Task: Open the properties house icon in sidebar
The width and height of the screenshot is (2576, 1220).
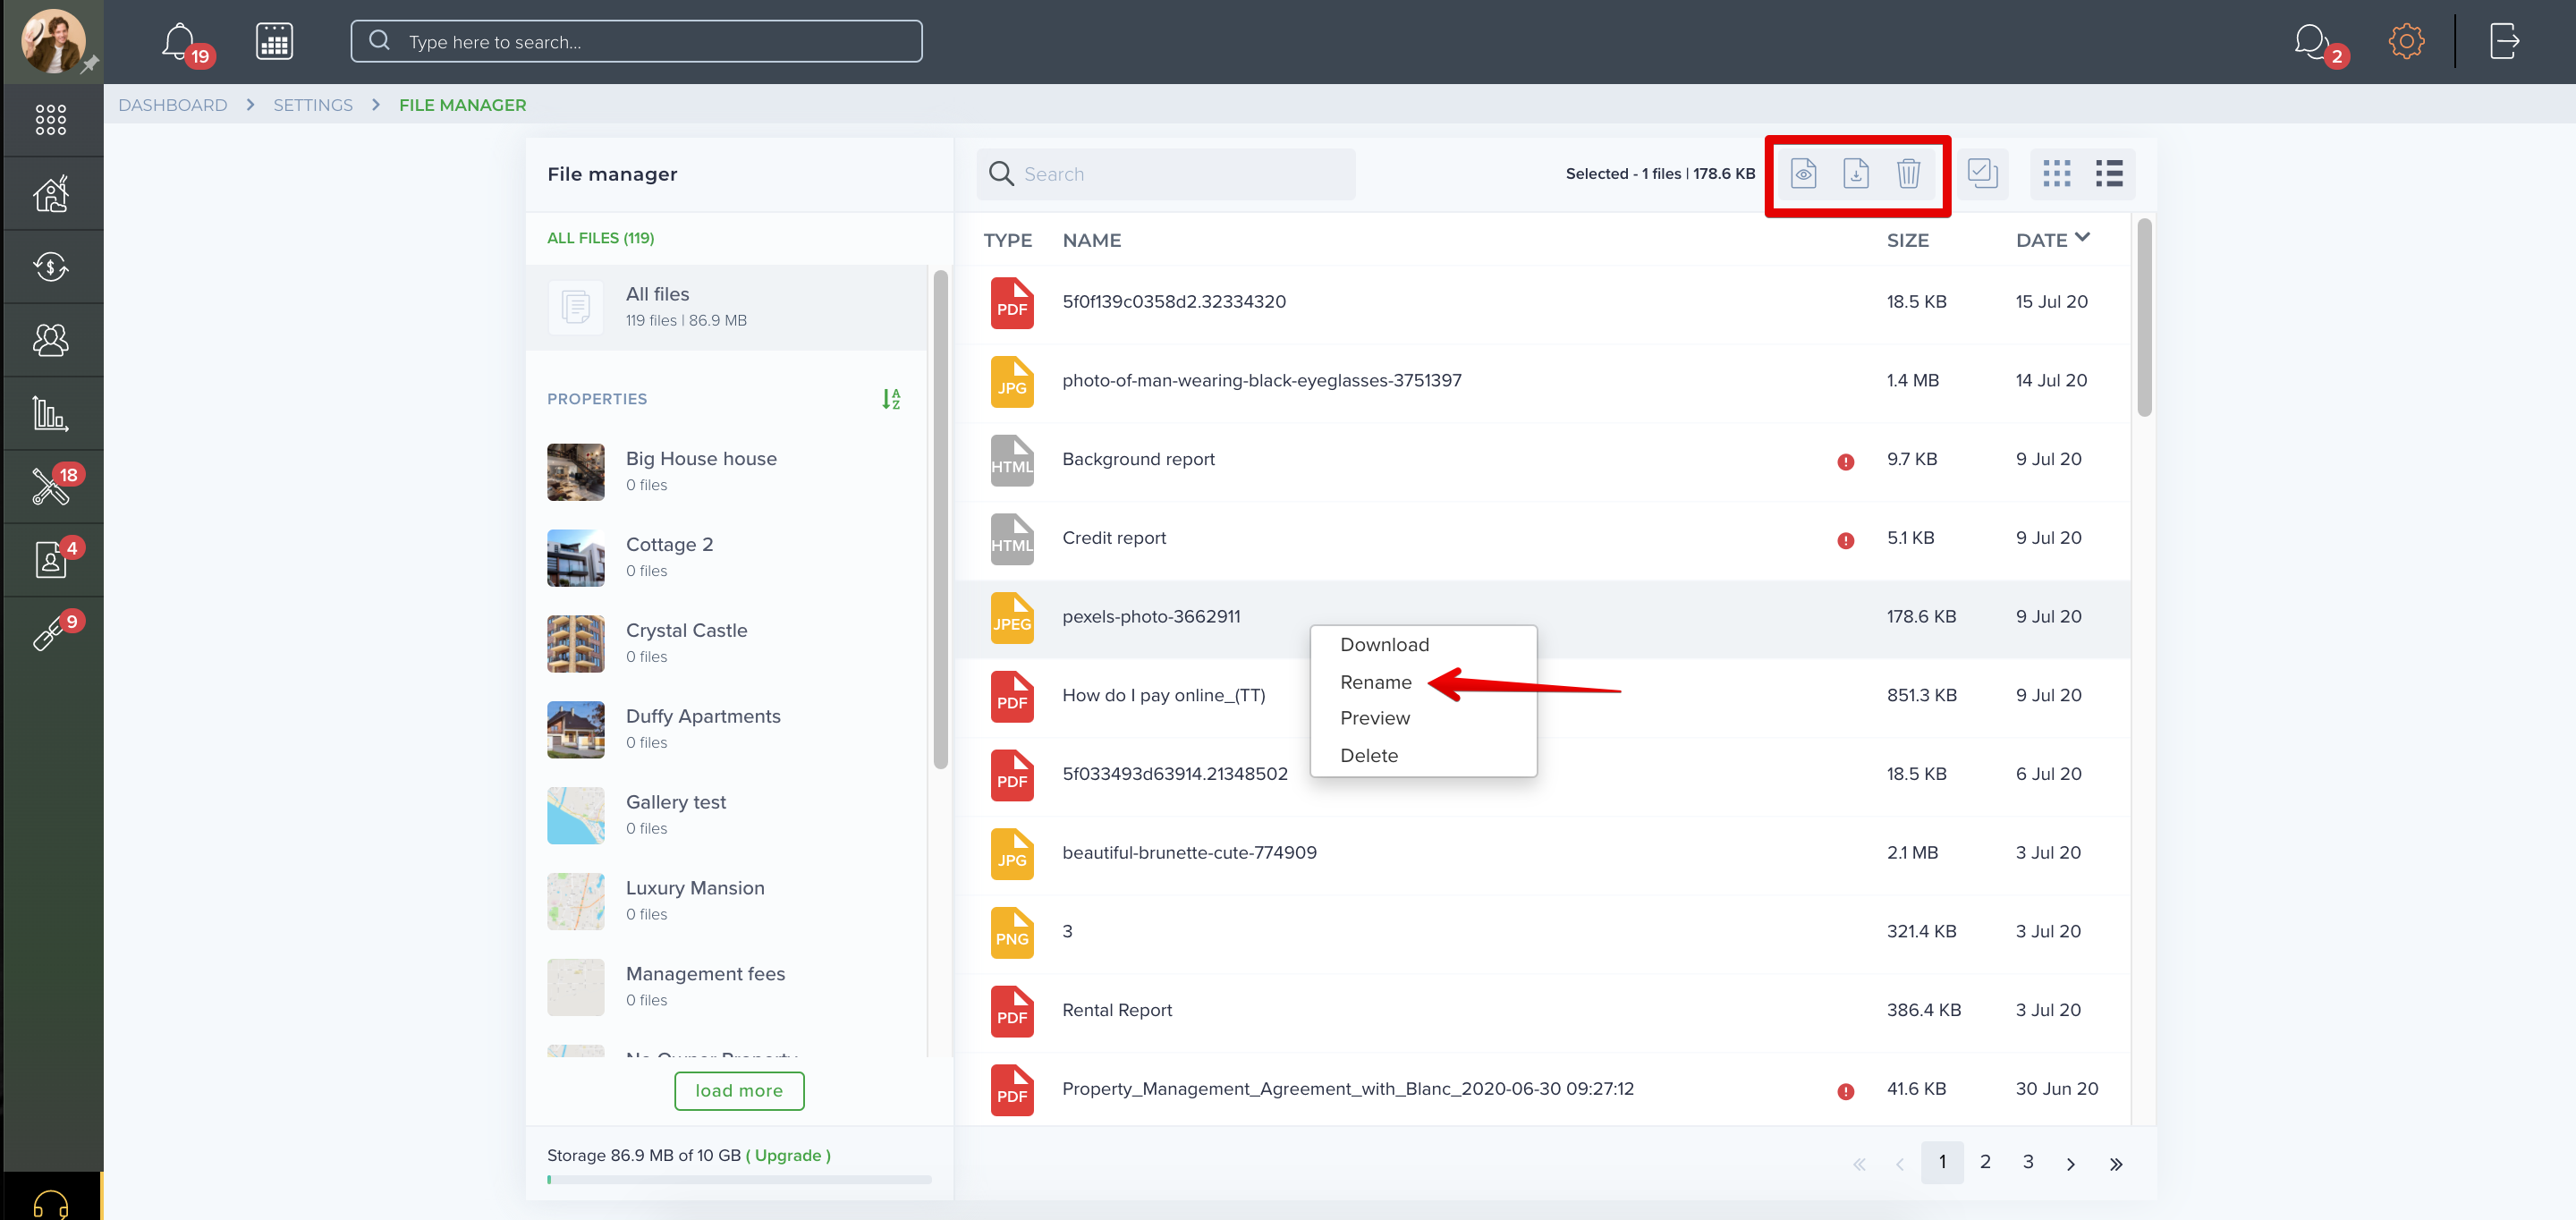Action: 51,193
